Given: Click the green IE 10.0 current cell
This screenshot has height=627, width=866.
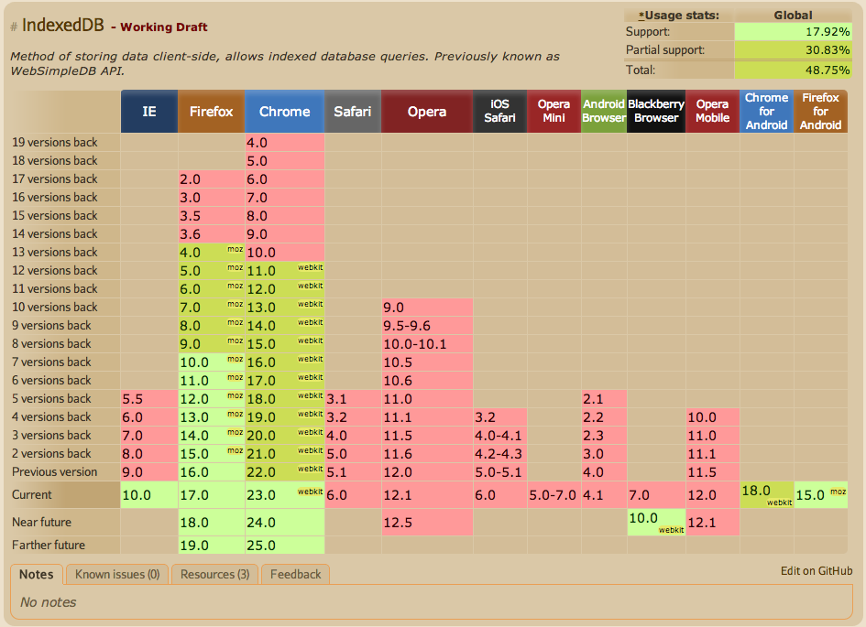Looking at the screenshot, I should [148, 495].
